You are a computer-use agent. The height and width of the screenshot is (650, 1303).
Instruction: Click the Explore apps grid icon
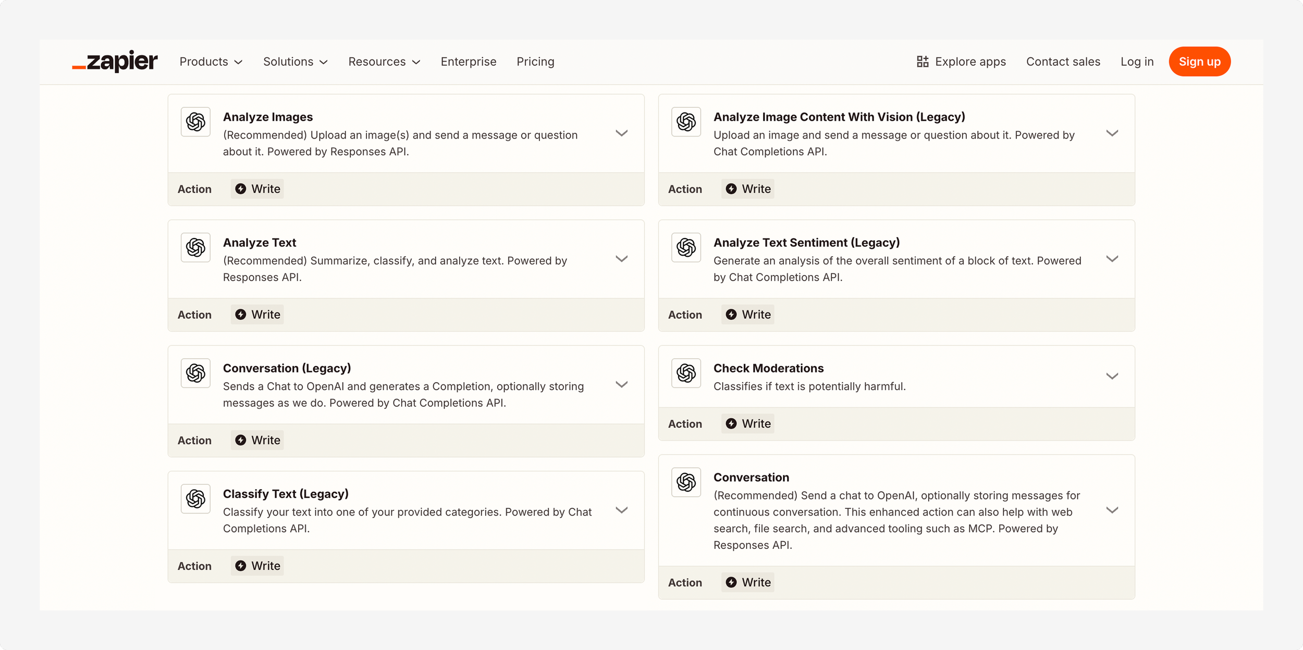(923, 61)
